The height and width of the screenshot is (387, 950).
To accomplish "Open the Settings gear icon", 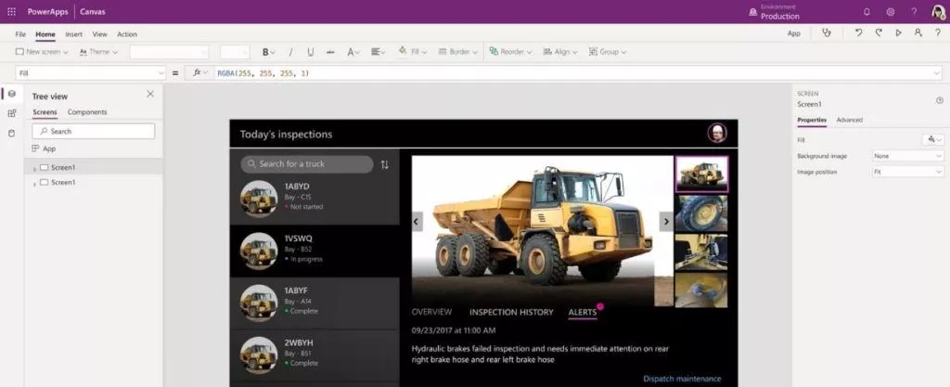I will tap(890, 12).
